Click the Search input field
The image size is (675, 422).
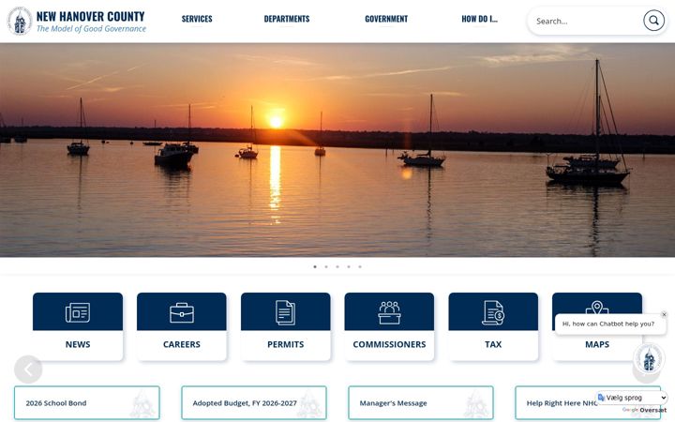point(586,21)
